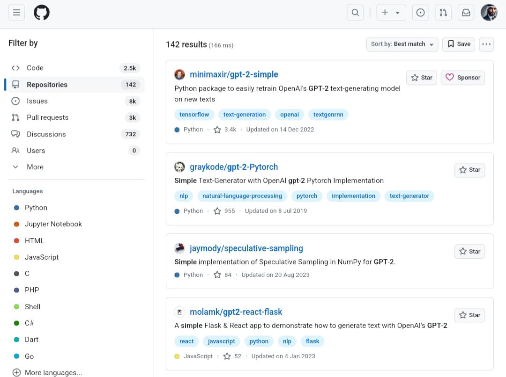Select the Code filter in sidebar

pos(35,68)
